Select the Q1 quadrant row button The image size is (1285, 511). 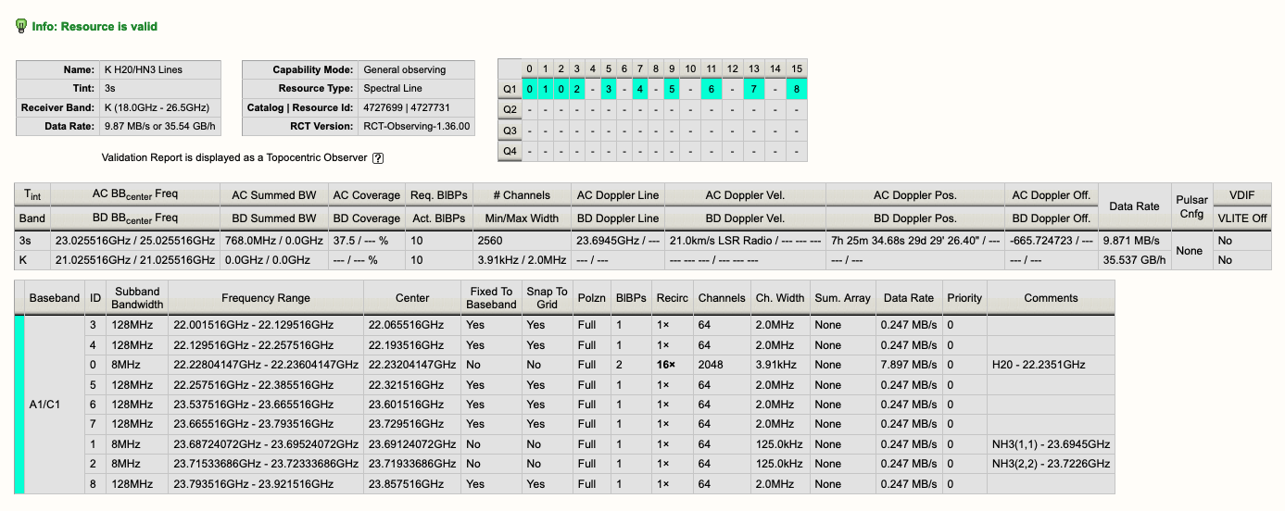click(x=509, y=89)
